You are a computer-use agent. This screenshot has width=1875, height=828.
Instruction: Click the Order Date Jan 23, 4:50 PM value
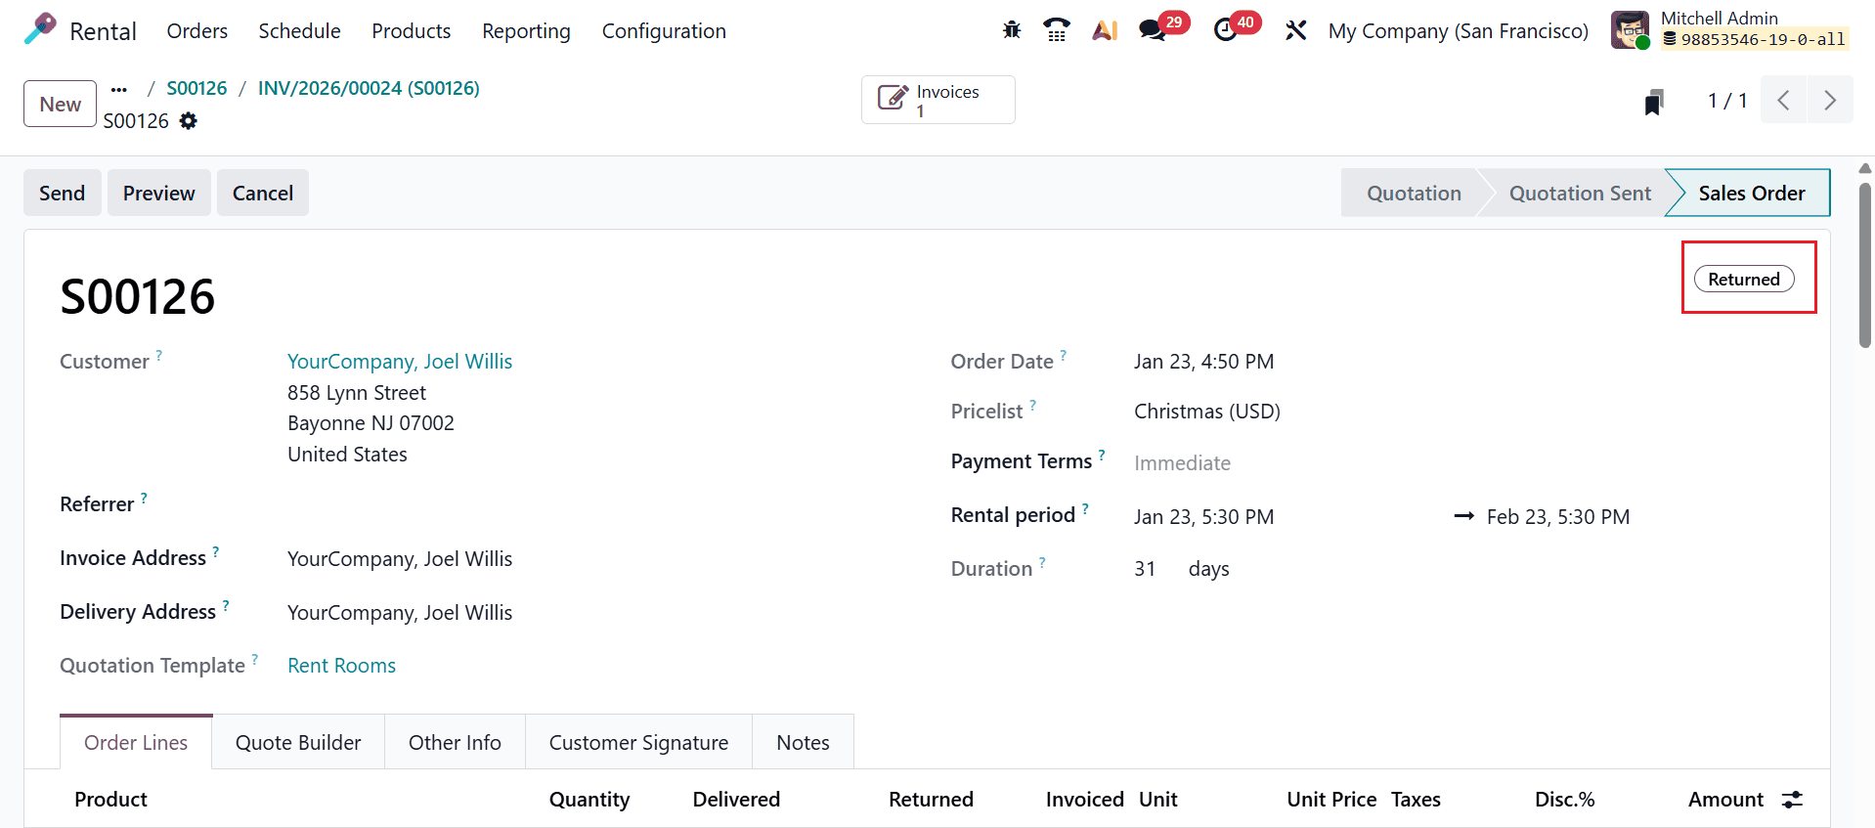pos(1203,361)
